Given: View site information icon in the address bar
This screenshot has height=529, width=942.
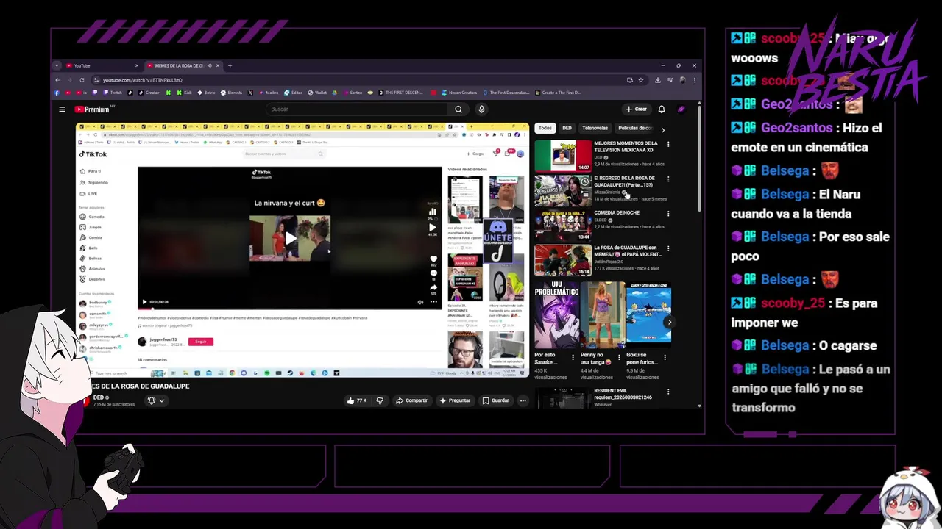Looking at the screenshot, I should (96, 80).
